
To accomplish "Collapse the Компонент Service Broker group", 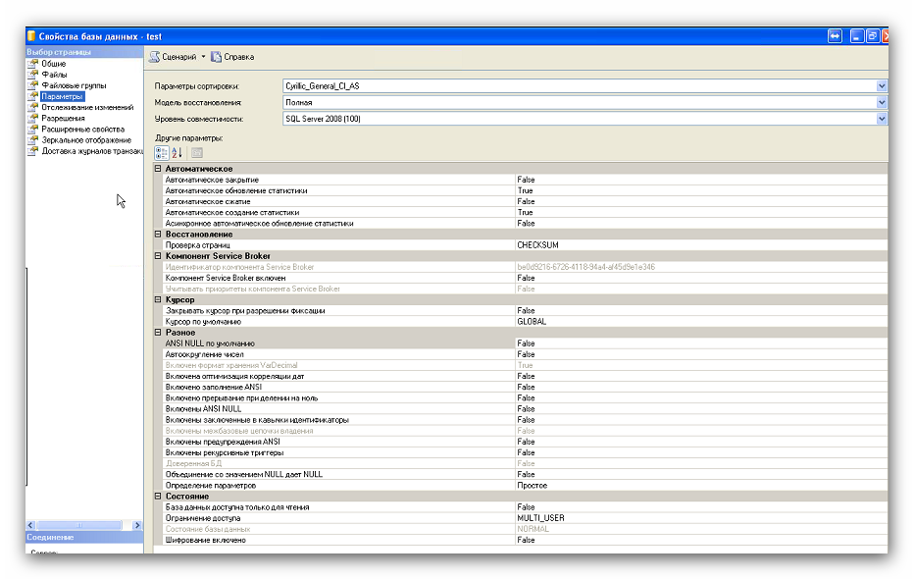I will pyautogui.click(x=158, y=256).
